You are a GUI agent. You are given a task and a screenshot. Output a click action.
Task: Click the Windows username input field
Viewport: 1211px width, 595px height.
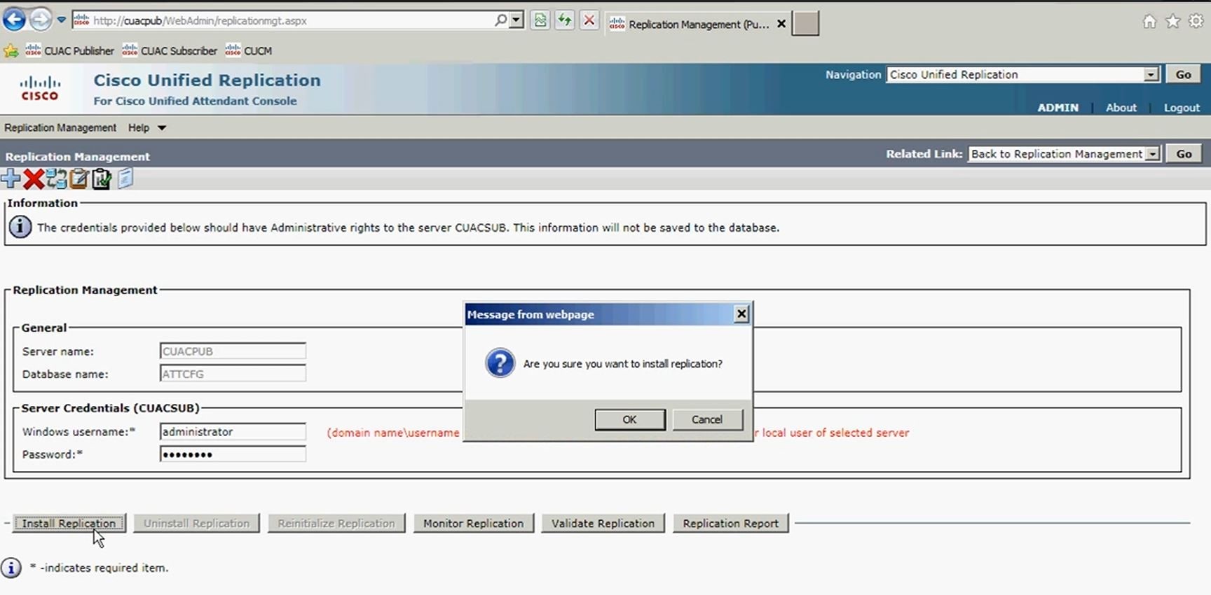pyautogui.click(x=233, y=432)
